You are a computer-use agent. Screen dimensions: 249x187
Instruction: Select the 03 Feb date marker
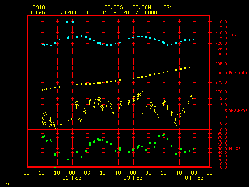point(133,178)
